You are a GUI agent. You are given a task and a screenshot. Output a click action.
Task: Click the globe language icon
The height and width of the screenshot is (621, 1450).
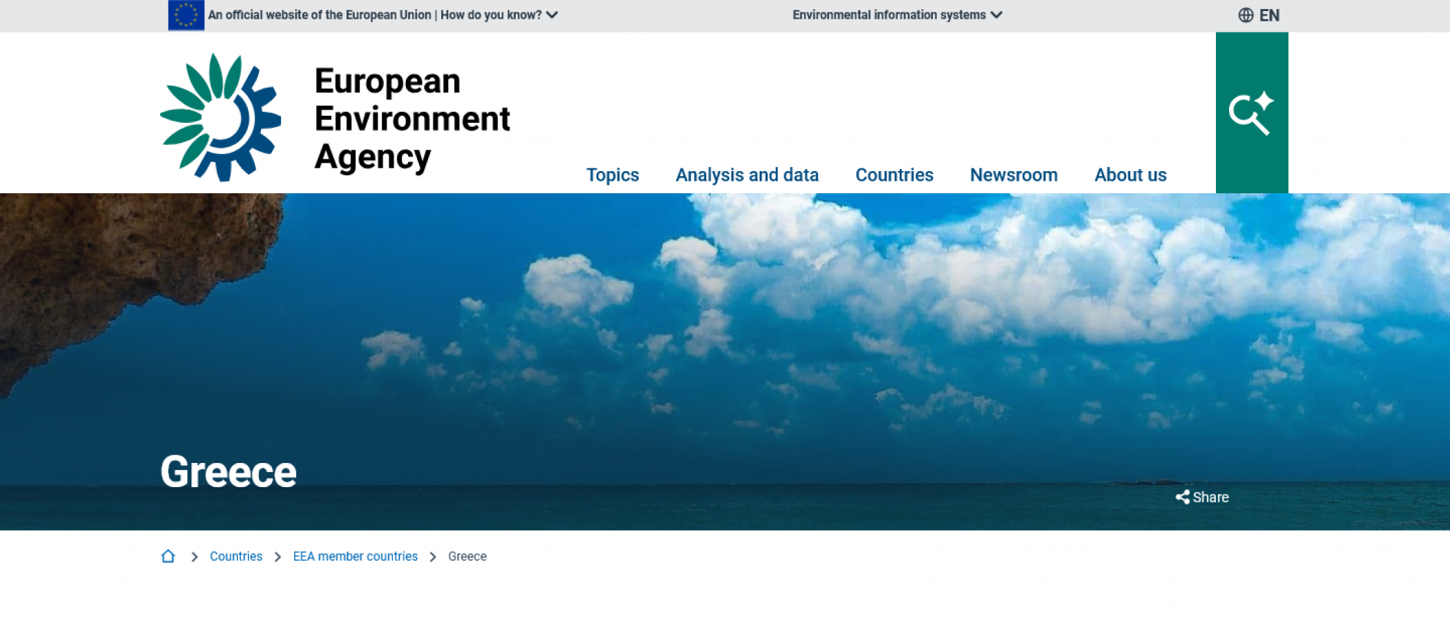1246,15
